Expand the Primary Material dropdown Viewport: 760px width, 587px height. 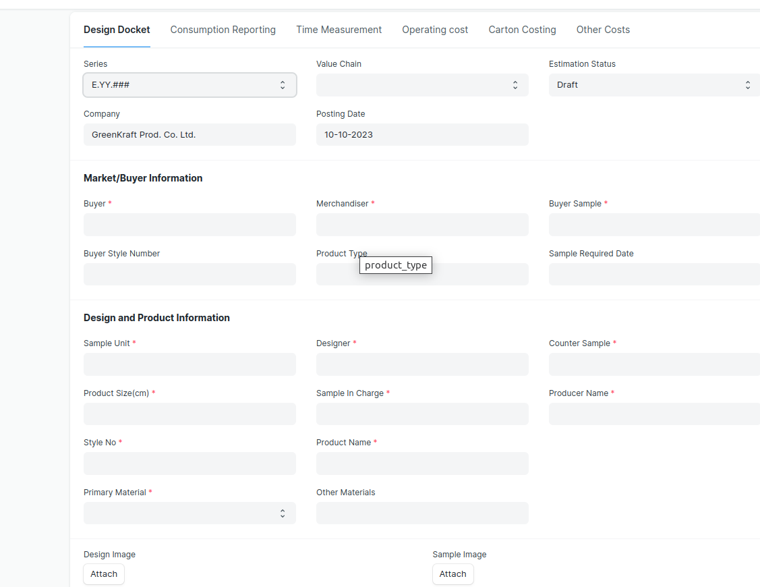[189, 513]
